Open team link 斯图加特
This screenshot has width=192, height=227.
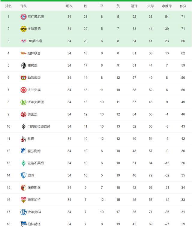(x=34, y=200)
